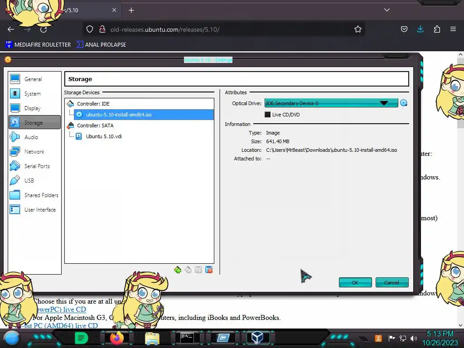Click the remove attachment icon below storage list
Image resolution: width=464 pixels, height=348 pixels.
tap(209, 270)
